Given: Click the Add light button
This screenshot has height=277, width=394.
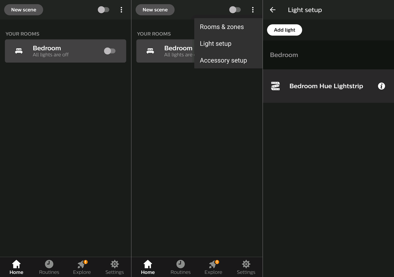Looking at the screenshot, I should 284,30.
